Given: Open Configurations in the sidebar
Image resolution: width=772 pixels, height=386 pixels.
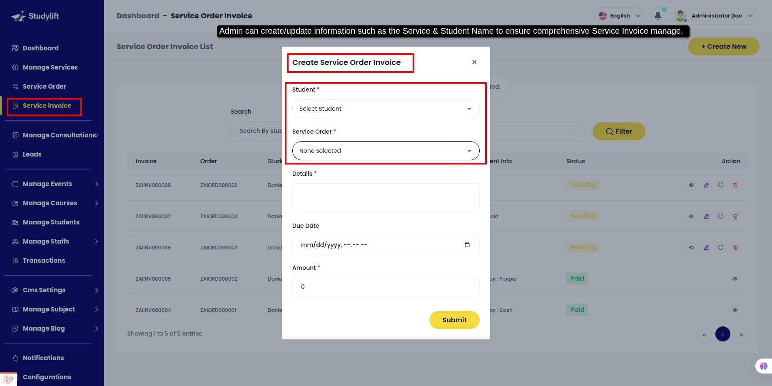Looking at the screenshot, I should click(x=47, y=377).
